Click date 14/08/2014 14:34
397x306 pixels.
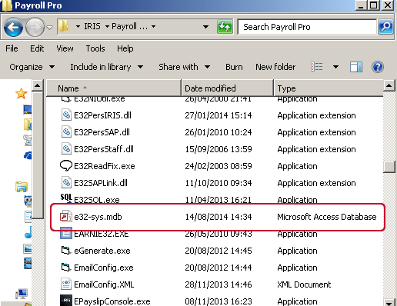pos(219,217)
